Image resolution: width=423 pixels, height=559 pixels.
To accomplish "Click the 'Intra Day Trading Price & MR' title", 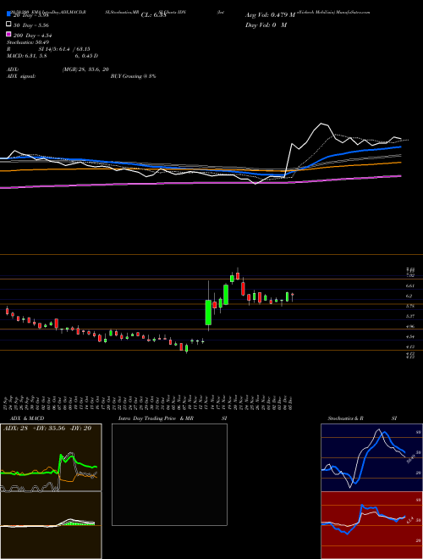I will click(156, 418).
